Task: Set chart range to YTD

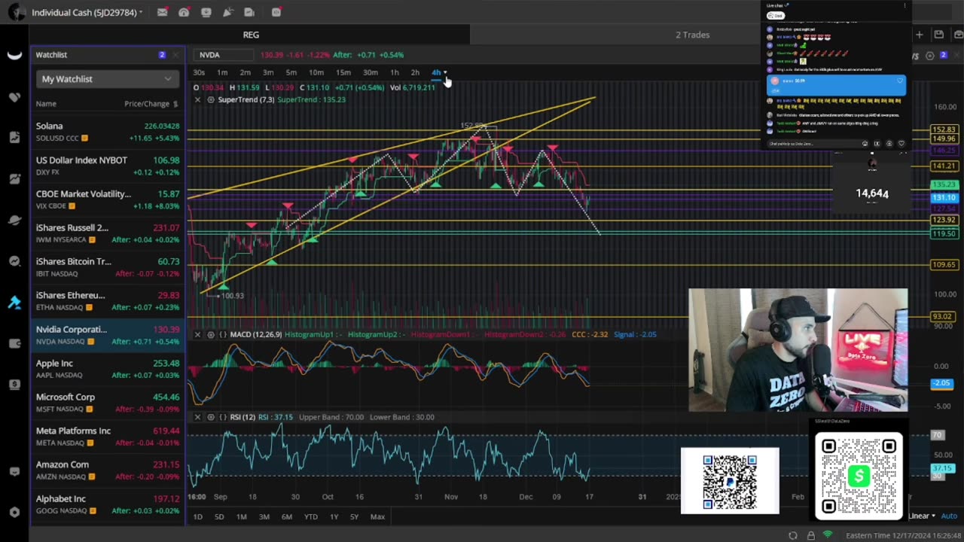Action: click(x=311, y=516)
